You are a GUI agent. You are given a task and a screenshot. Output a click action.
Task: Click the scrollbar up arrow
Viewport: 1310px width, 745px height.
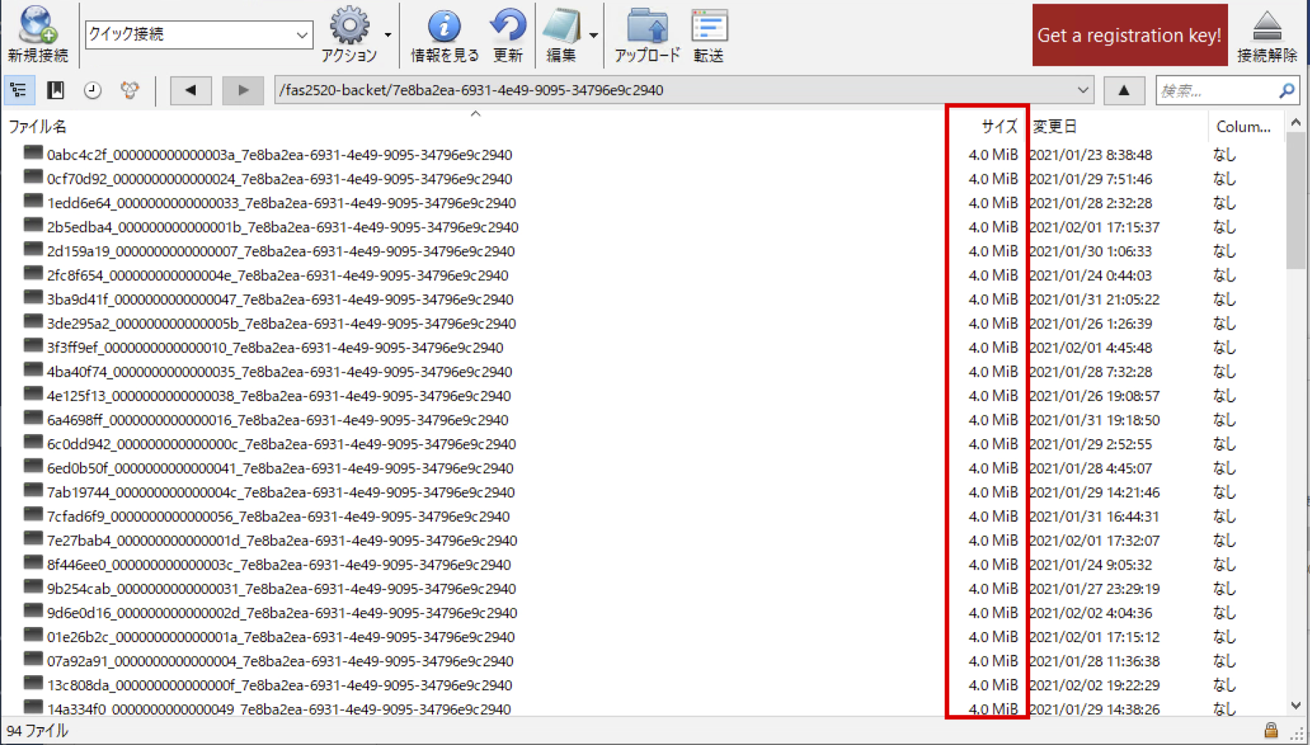tap(1296, 123)
